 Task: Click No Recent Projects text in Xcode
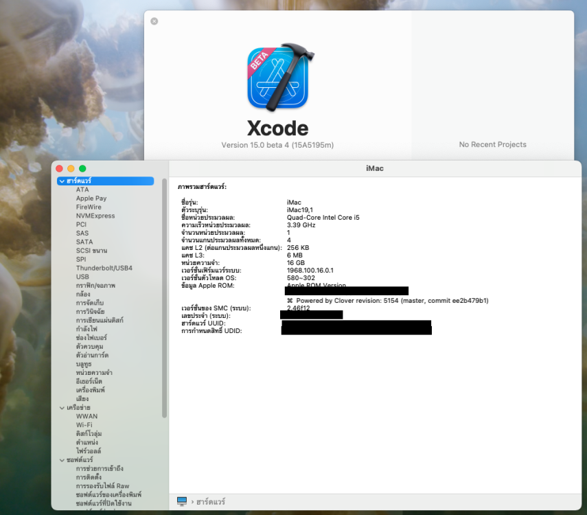point(493,145)
